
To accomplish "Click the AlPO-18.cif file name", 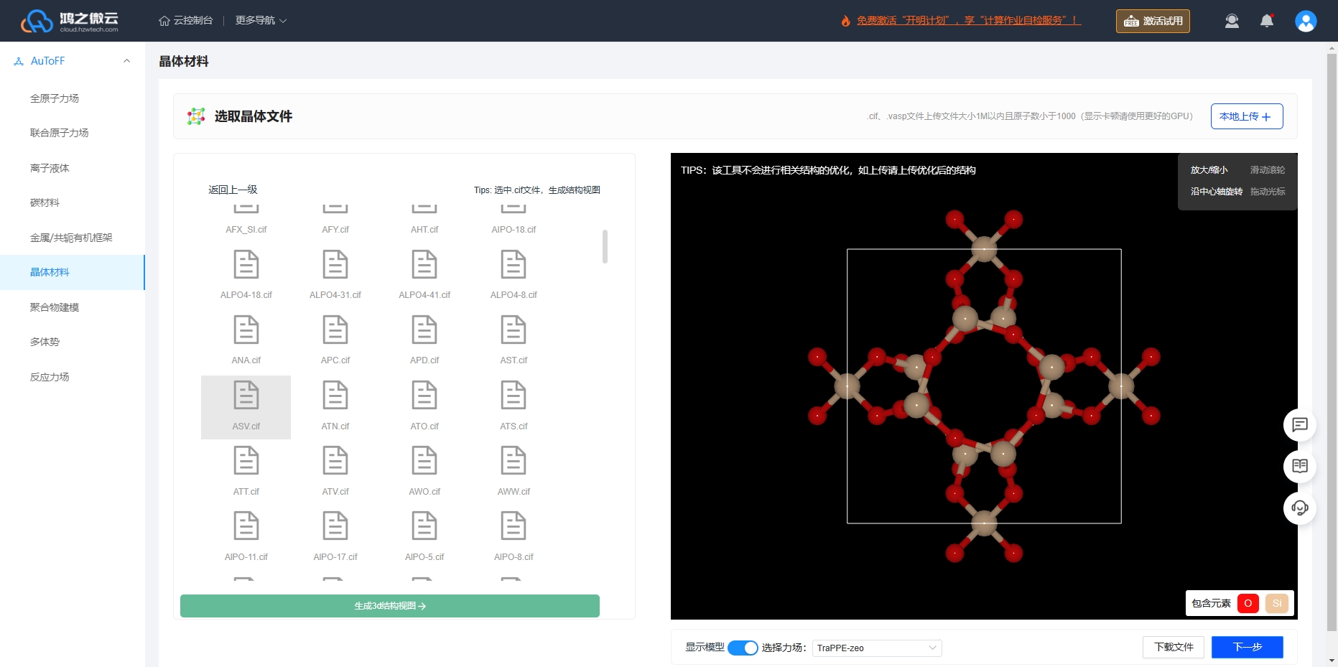I will pos(514,230).
